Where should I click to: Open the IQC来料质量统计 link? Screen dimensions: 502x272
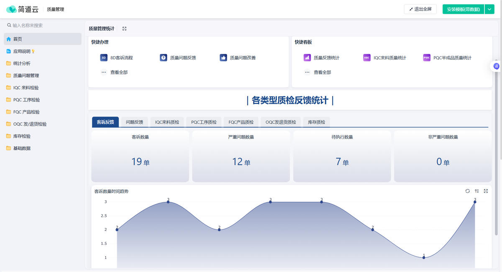390,58
